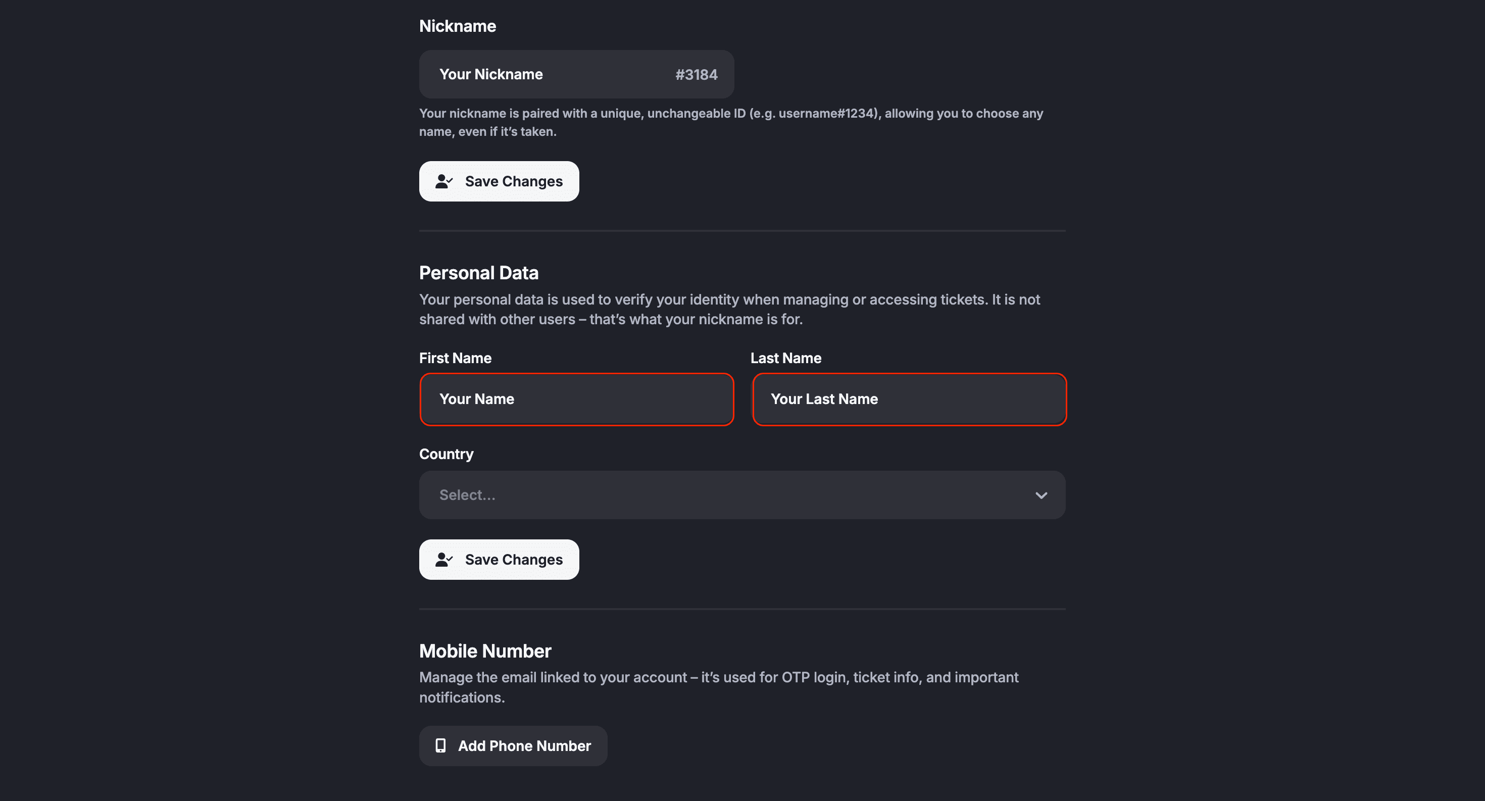Image resolution: width=1485 pixels, height=801 pixels.
Task: Click the phone icon on Add Phone Number
Action: [440, 745]
